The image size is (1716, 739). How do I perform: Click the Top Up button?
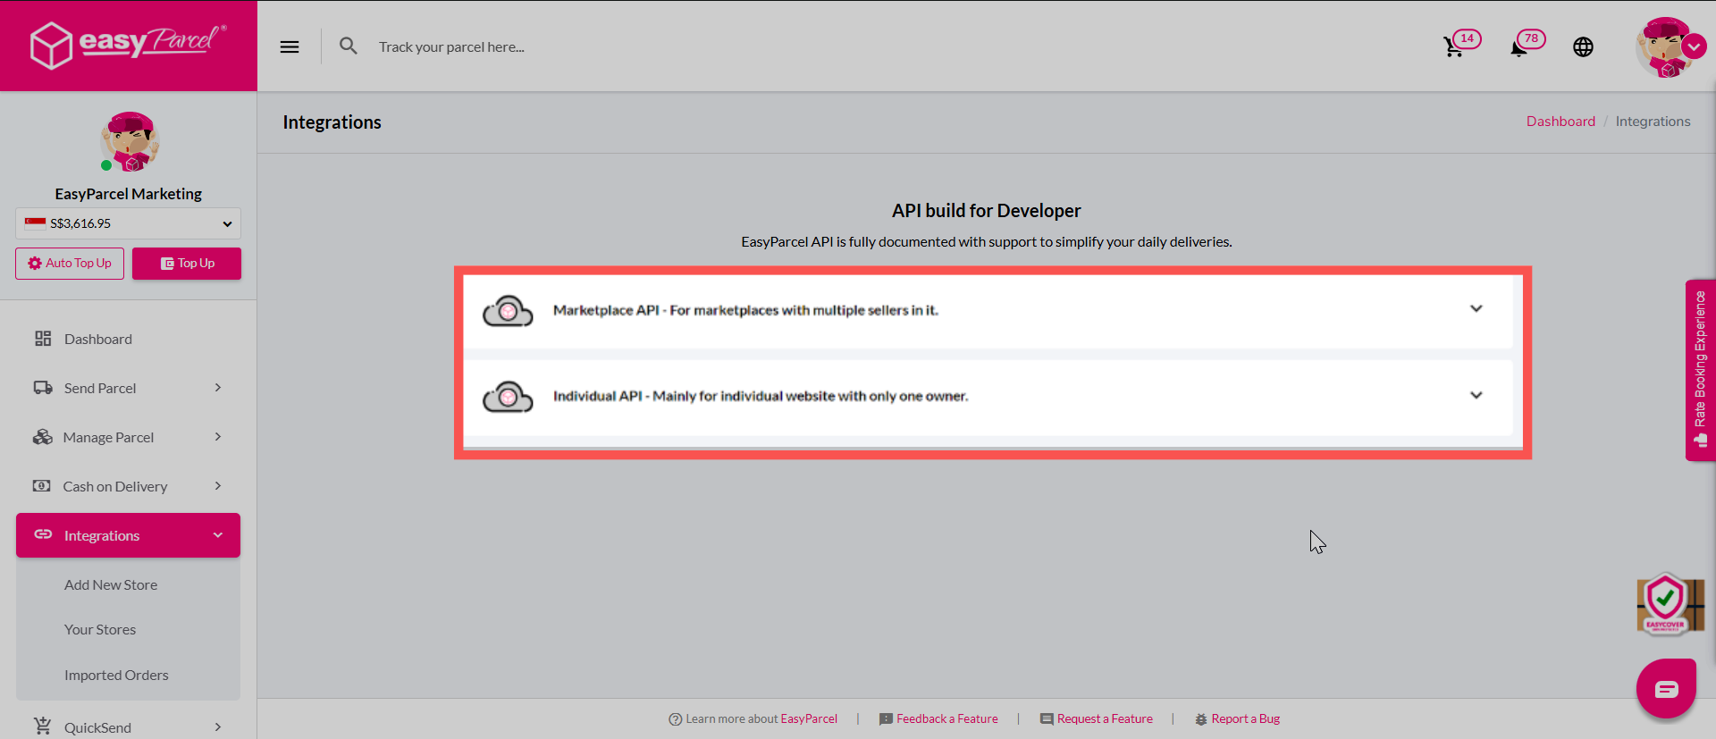pos(187,263)
